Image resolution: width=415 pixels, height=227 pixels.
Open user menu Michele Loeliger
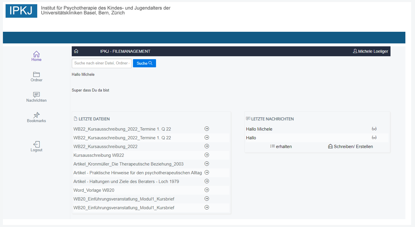[x=370, y=51]
